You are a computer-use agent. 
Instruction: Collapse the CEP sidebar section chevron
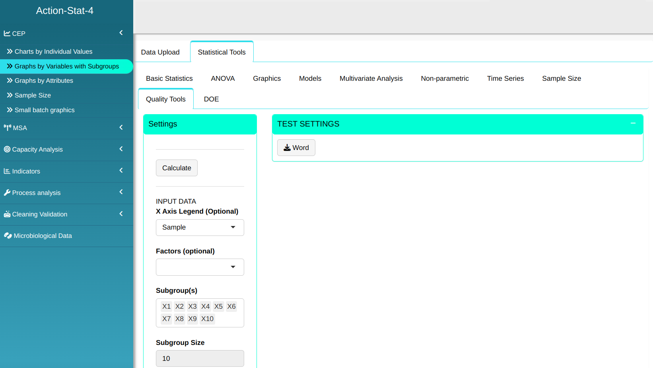coord(121,33)
